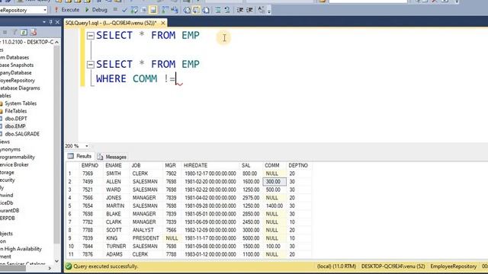Image resolution: width=488 pixels, height=274 pixels.
Task: Select Results to Grid icon
Action: (196, 10)
